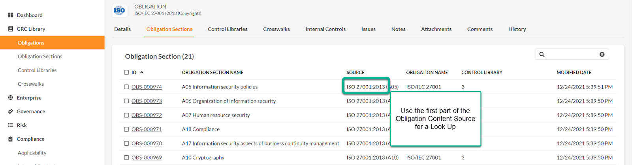Check the box for OBS-000974
632x165 pixels.
126,87
